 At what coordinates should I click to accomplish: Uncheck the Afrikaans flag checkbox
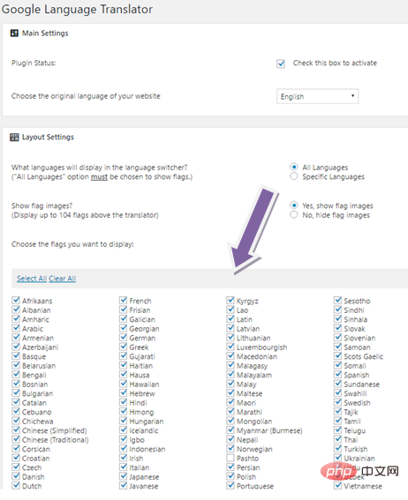pos(16,300)
